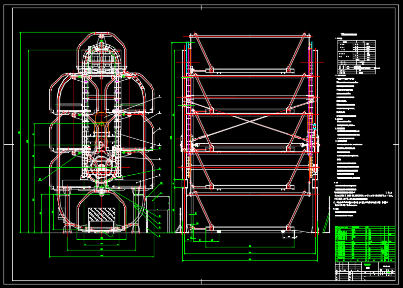The image size is (403, 288).
Task: Click the technical notes heading above the specification table
Action: tap(349, 34)
